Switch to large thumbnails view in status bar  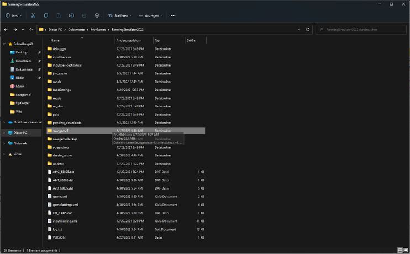tap(406, 250)
